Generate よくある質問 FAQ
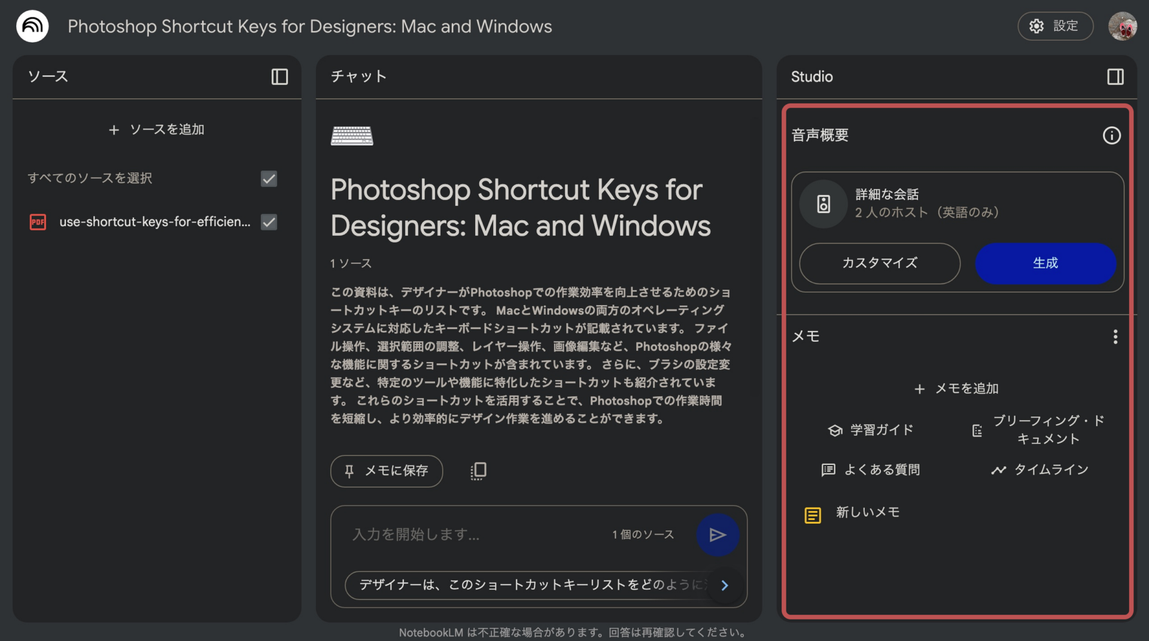The height and width of the screenshot is (641, 1149). click(871, 470)
